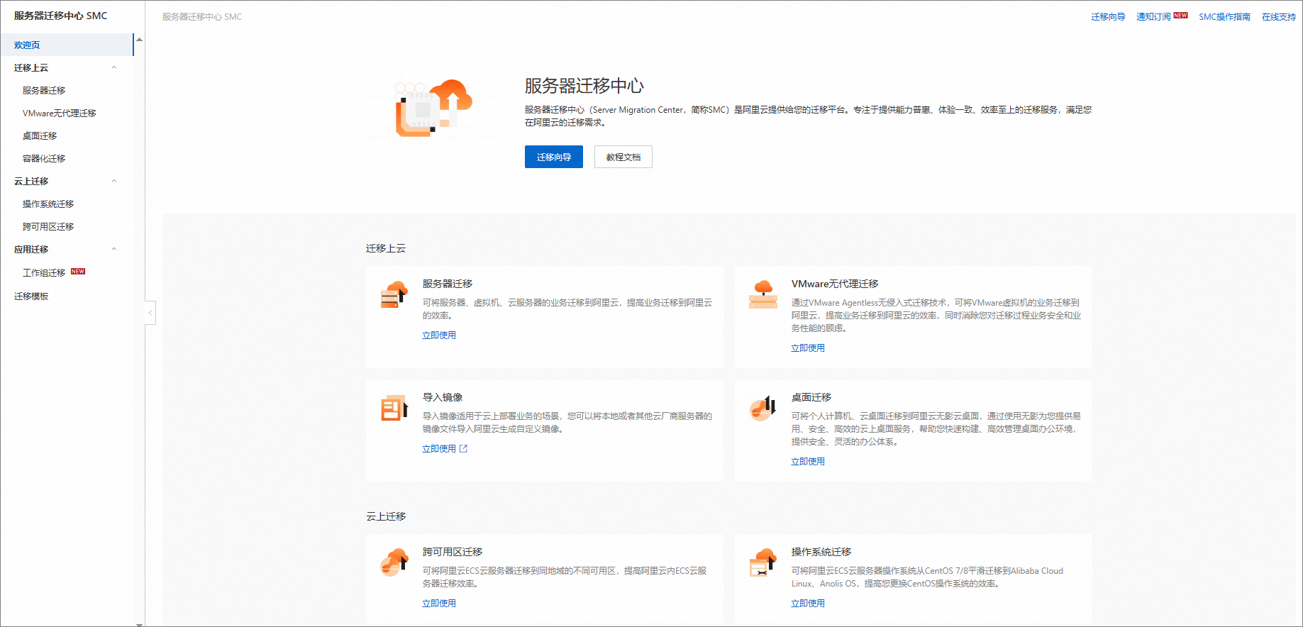The width and height of the screenshot is (1303, 627).
Task: Click the sidebar scrollbar up arrow
Action: click(x=140, y=40)
